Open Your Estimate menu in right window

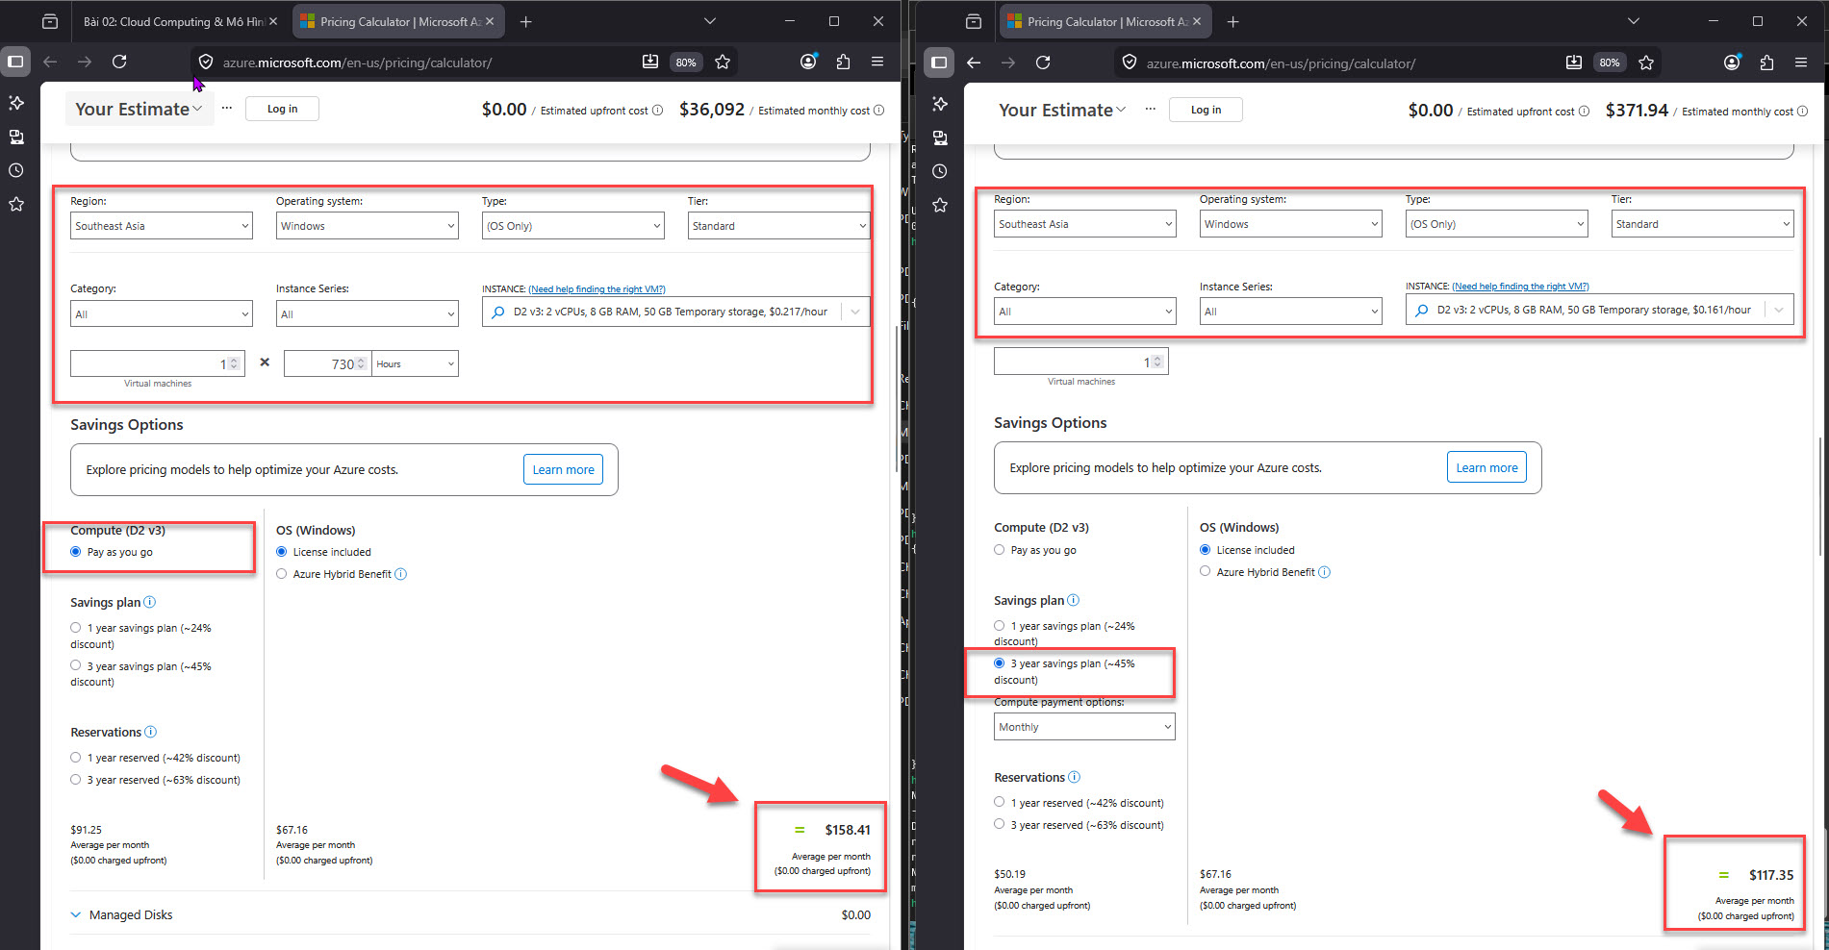tap(1062, 110)
